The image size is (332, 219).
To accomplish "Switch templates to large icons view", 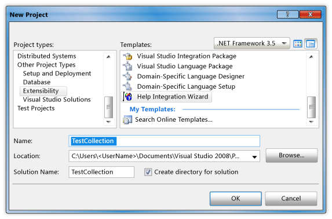I will coord(298,44).
